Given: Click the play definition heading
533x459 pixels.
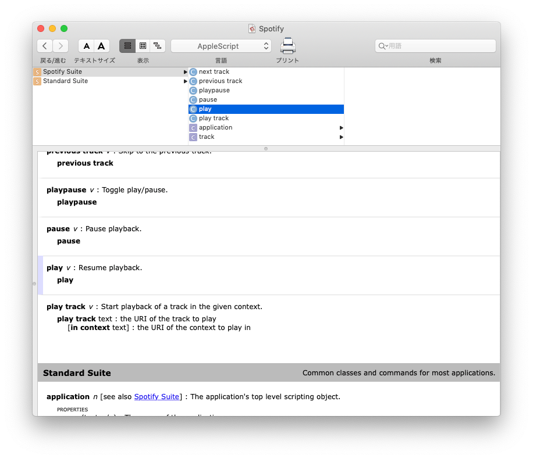Looking at the screenshot, I should [x=55, y=268].
